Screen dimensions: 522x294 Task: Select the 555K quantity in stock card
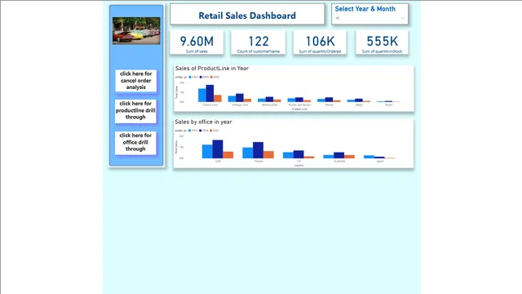click(x=382, y=42)
